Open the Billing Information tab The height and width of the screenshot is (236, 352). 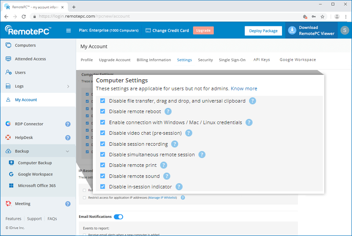pyautogui.click(x=154, y=60)
